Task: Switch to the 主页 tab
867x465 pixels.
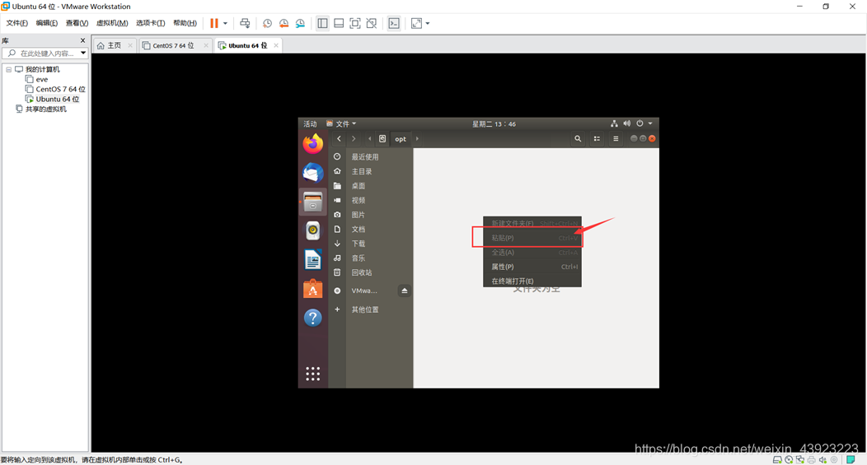Action: point(114,45)
